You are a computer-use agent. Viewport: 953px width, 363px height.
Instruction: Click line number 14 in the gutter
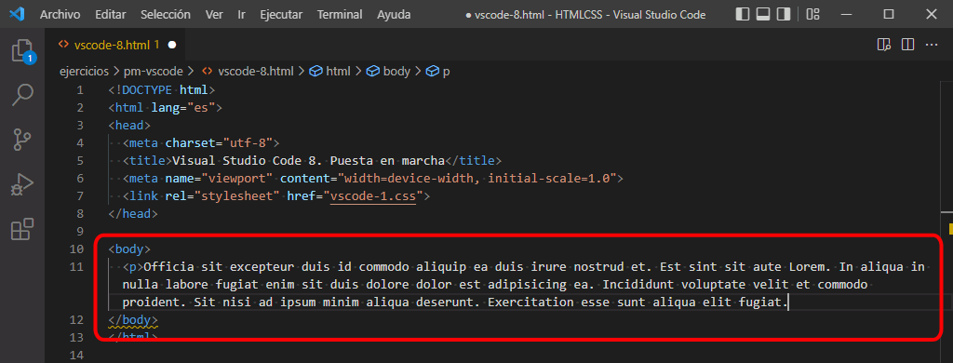(76, 355)
